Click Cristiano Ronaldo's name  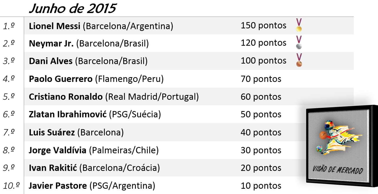click(x=66, y=97)
